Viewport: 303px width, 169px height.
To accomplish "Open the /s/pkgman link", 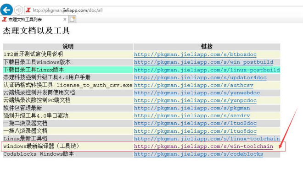I will (x=192, y=108).
